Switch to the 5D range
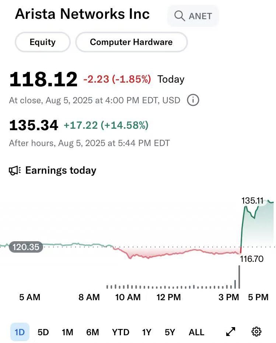The height and width of the screenshot is (343, 276). click(43, 332)
